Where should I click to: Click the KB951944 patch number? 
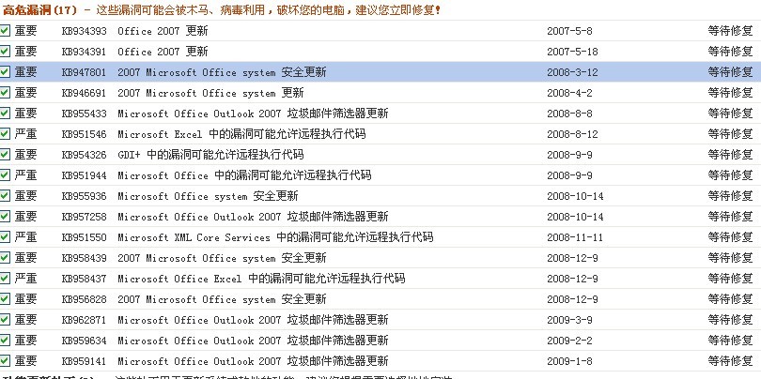84,175
